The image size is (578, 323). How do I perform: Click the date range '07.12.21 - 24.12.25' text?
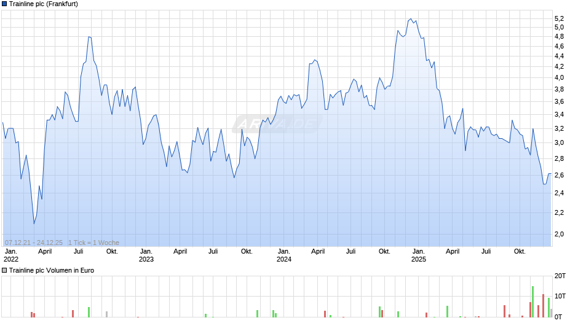click(x=34, y=243)
